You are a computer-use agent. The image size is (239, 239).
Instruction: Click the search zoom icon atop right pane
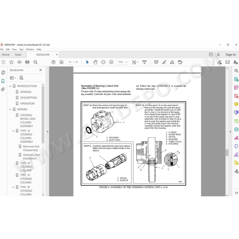(x=236, y=71)
